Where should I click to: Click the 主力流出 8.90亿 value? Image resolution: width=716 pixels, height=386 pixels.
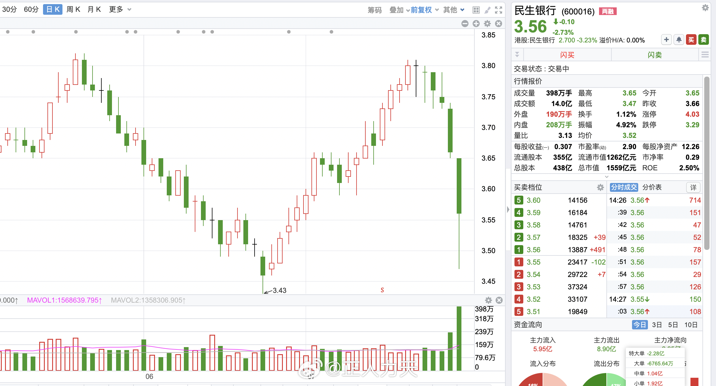(606, 349)
